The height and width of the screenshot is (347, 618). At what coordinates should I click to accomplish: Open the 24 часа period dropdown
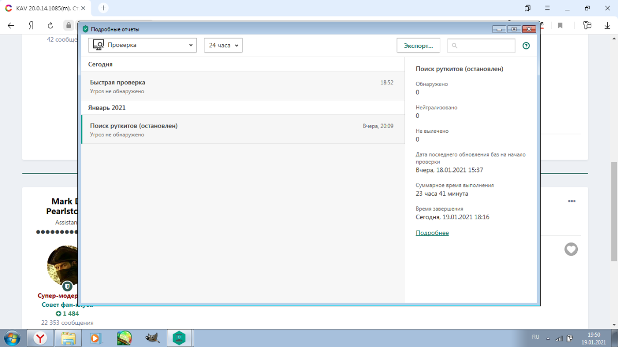point(223,45)
